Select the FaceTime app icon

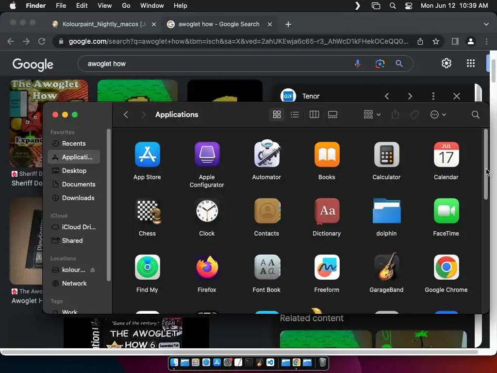click(446, 211)
